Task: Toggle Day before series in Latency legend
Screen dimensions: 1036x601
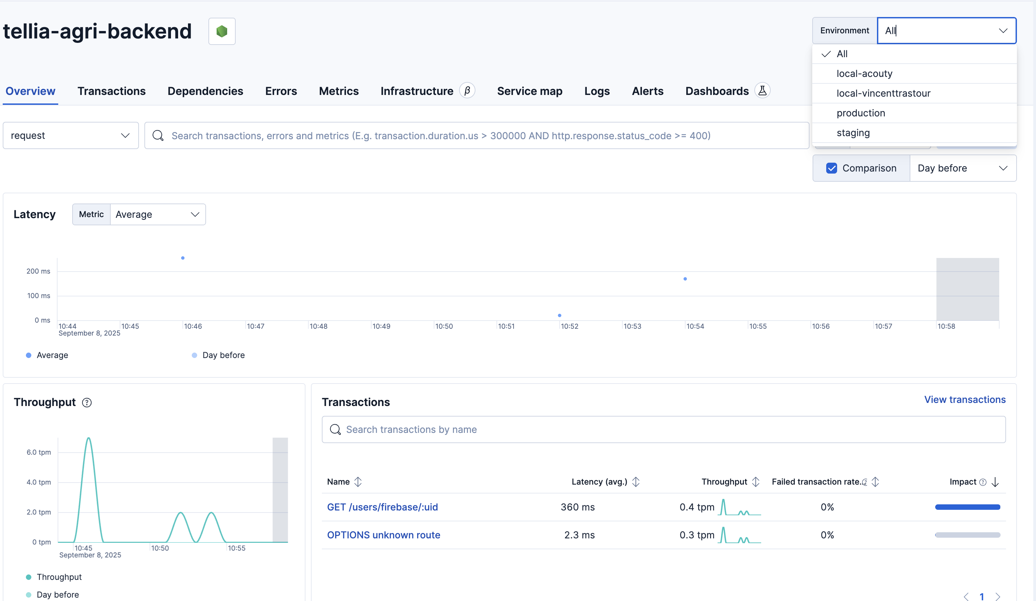Action: point(223,355)
